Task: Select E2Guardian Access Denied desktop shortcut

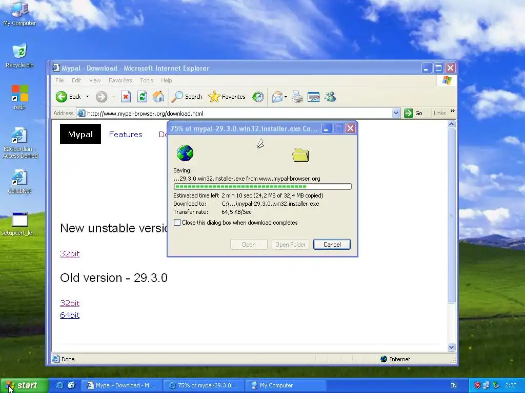Action: click(x=19, y=143)
